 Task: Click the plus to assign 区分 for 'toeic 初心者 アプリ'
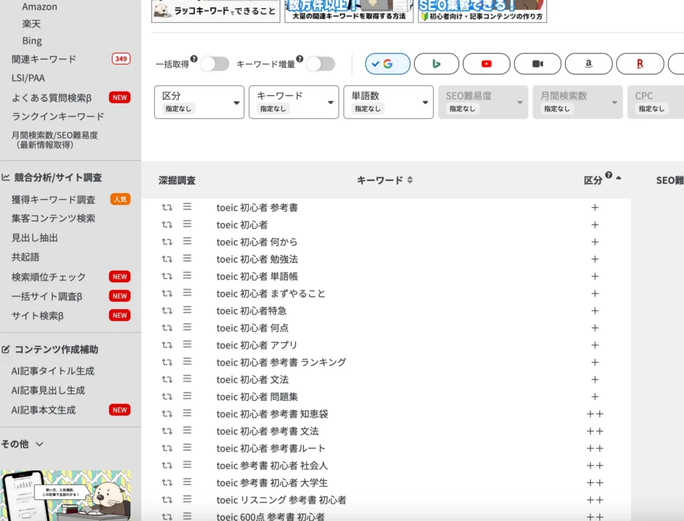(x=594, y=345)
